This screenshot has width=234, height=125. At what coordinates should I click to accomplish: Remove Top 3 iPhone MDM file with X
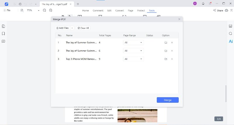172,59
